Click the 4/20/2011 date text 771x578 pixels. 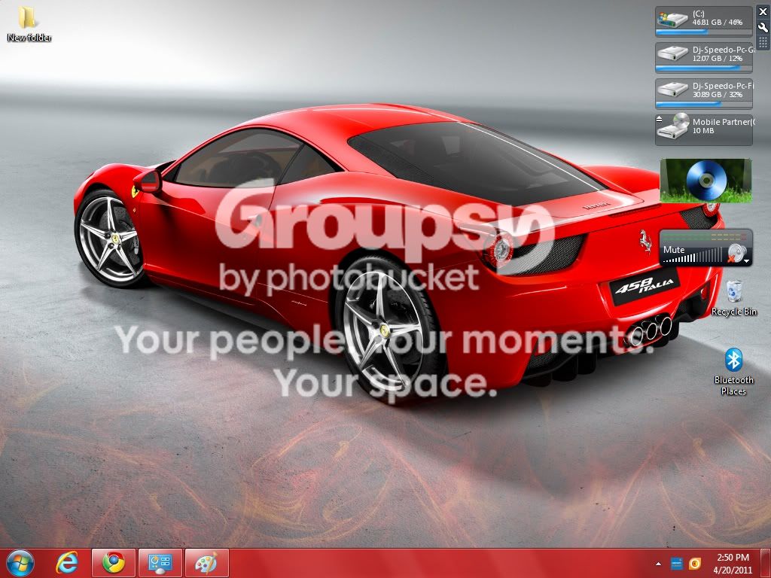pos(733,570)
